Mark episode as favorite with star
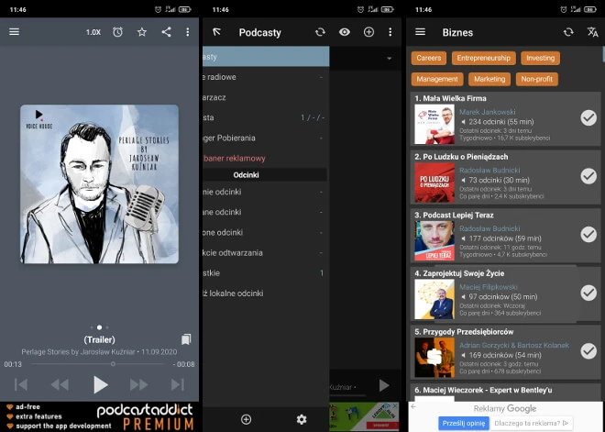 click(x=142, y=32)
